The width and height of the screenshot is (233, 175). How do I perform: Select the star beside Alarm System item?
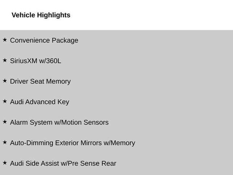pos(5,121)
